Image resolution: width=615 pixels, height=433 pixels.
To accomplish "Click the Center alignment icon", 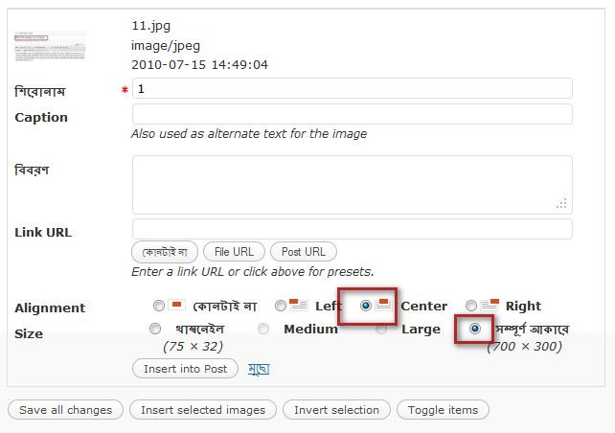I will pos(383,306).
